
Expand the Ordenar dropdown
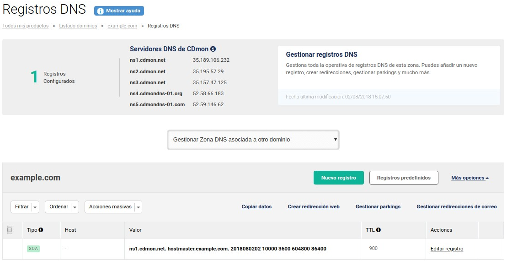coord(62,207)
